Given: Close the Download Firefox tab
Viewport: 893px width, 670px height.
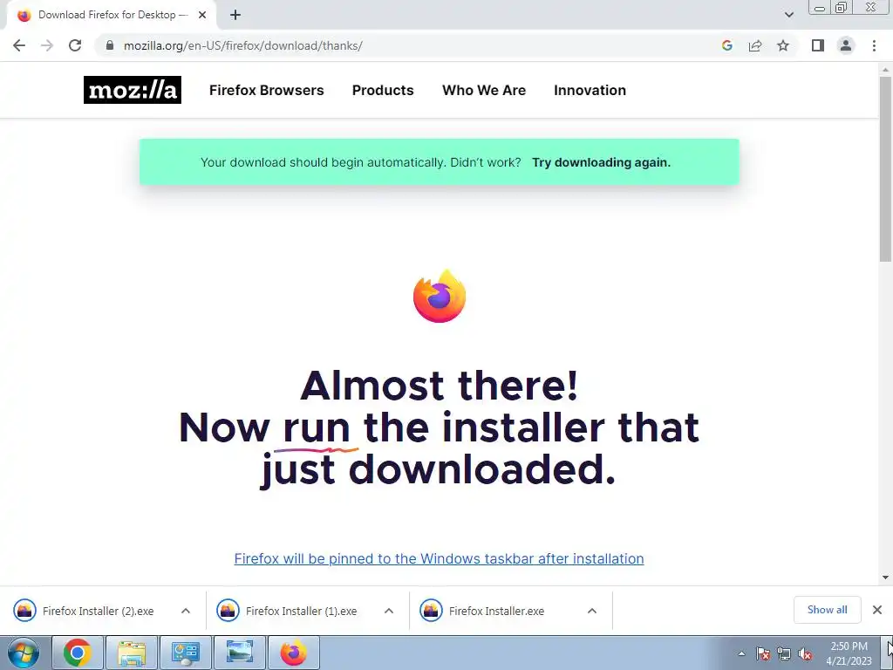Looking at the screenshot, I should pos(202,16).
